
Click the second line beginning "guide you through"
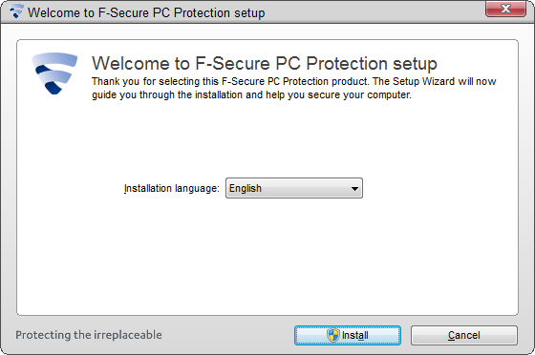[251, 94]
